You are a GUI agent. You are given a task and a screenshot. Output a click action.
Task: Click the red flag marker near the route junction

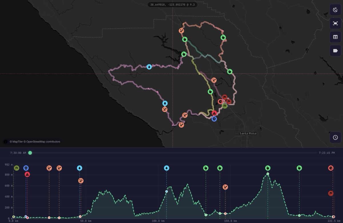click(x=224, y=97)
